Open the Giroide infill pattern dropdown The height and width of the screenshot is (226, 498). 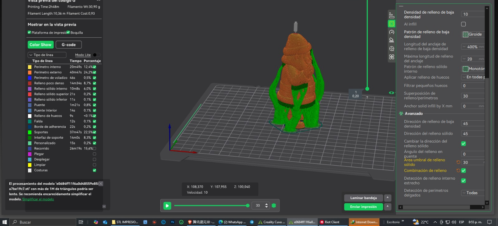coord(472,35)
